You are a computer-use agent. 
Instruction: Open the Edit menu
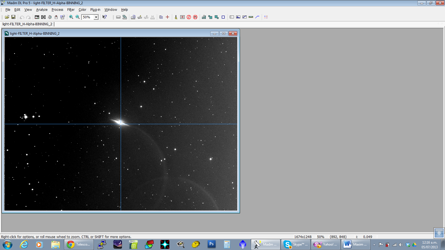pos(17,9)
